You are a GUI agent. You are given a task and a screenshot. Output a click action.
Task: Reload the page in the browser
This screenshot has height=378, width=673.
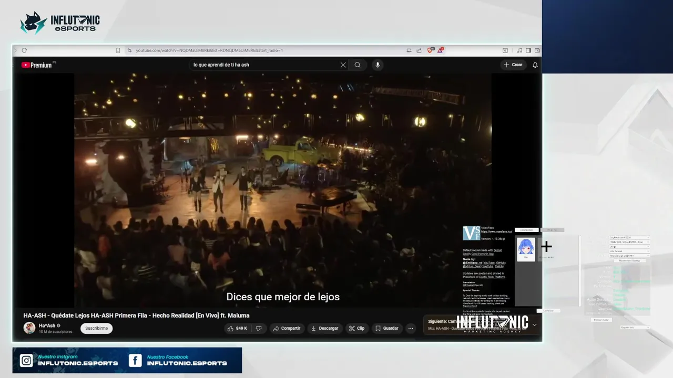coord(24,50)
